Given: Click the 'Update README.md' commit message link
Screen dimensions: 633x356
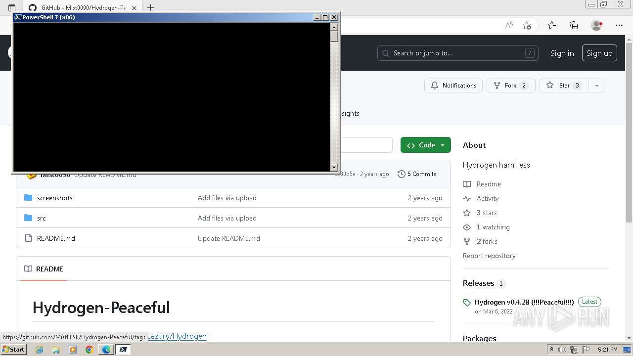Looking at the screenshot, I should [x=228, y=238].
